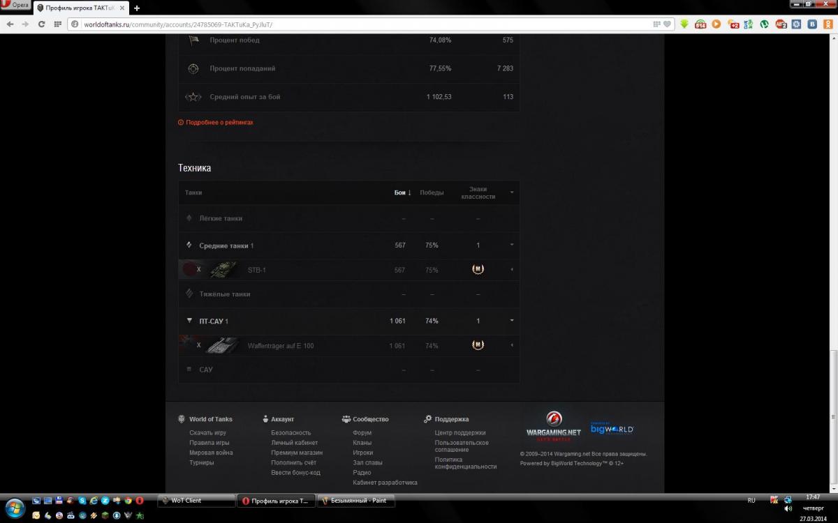Click the address bar URL field
The image size is (838, 523).
pyautogui.click(x=363, y=24)
